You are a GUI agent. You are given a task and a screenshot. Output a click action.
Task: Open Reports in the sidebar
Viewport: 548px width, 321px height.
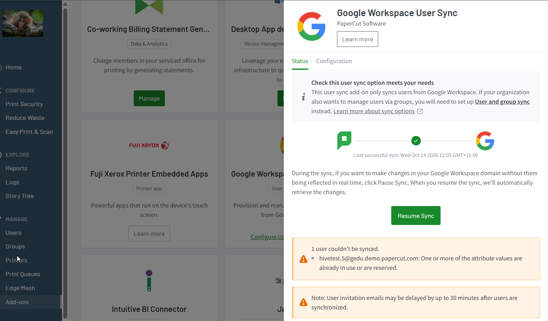click(16, 168)
